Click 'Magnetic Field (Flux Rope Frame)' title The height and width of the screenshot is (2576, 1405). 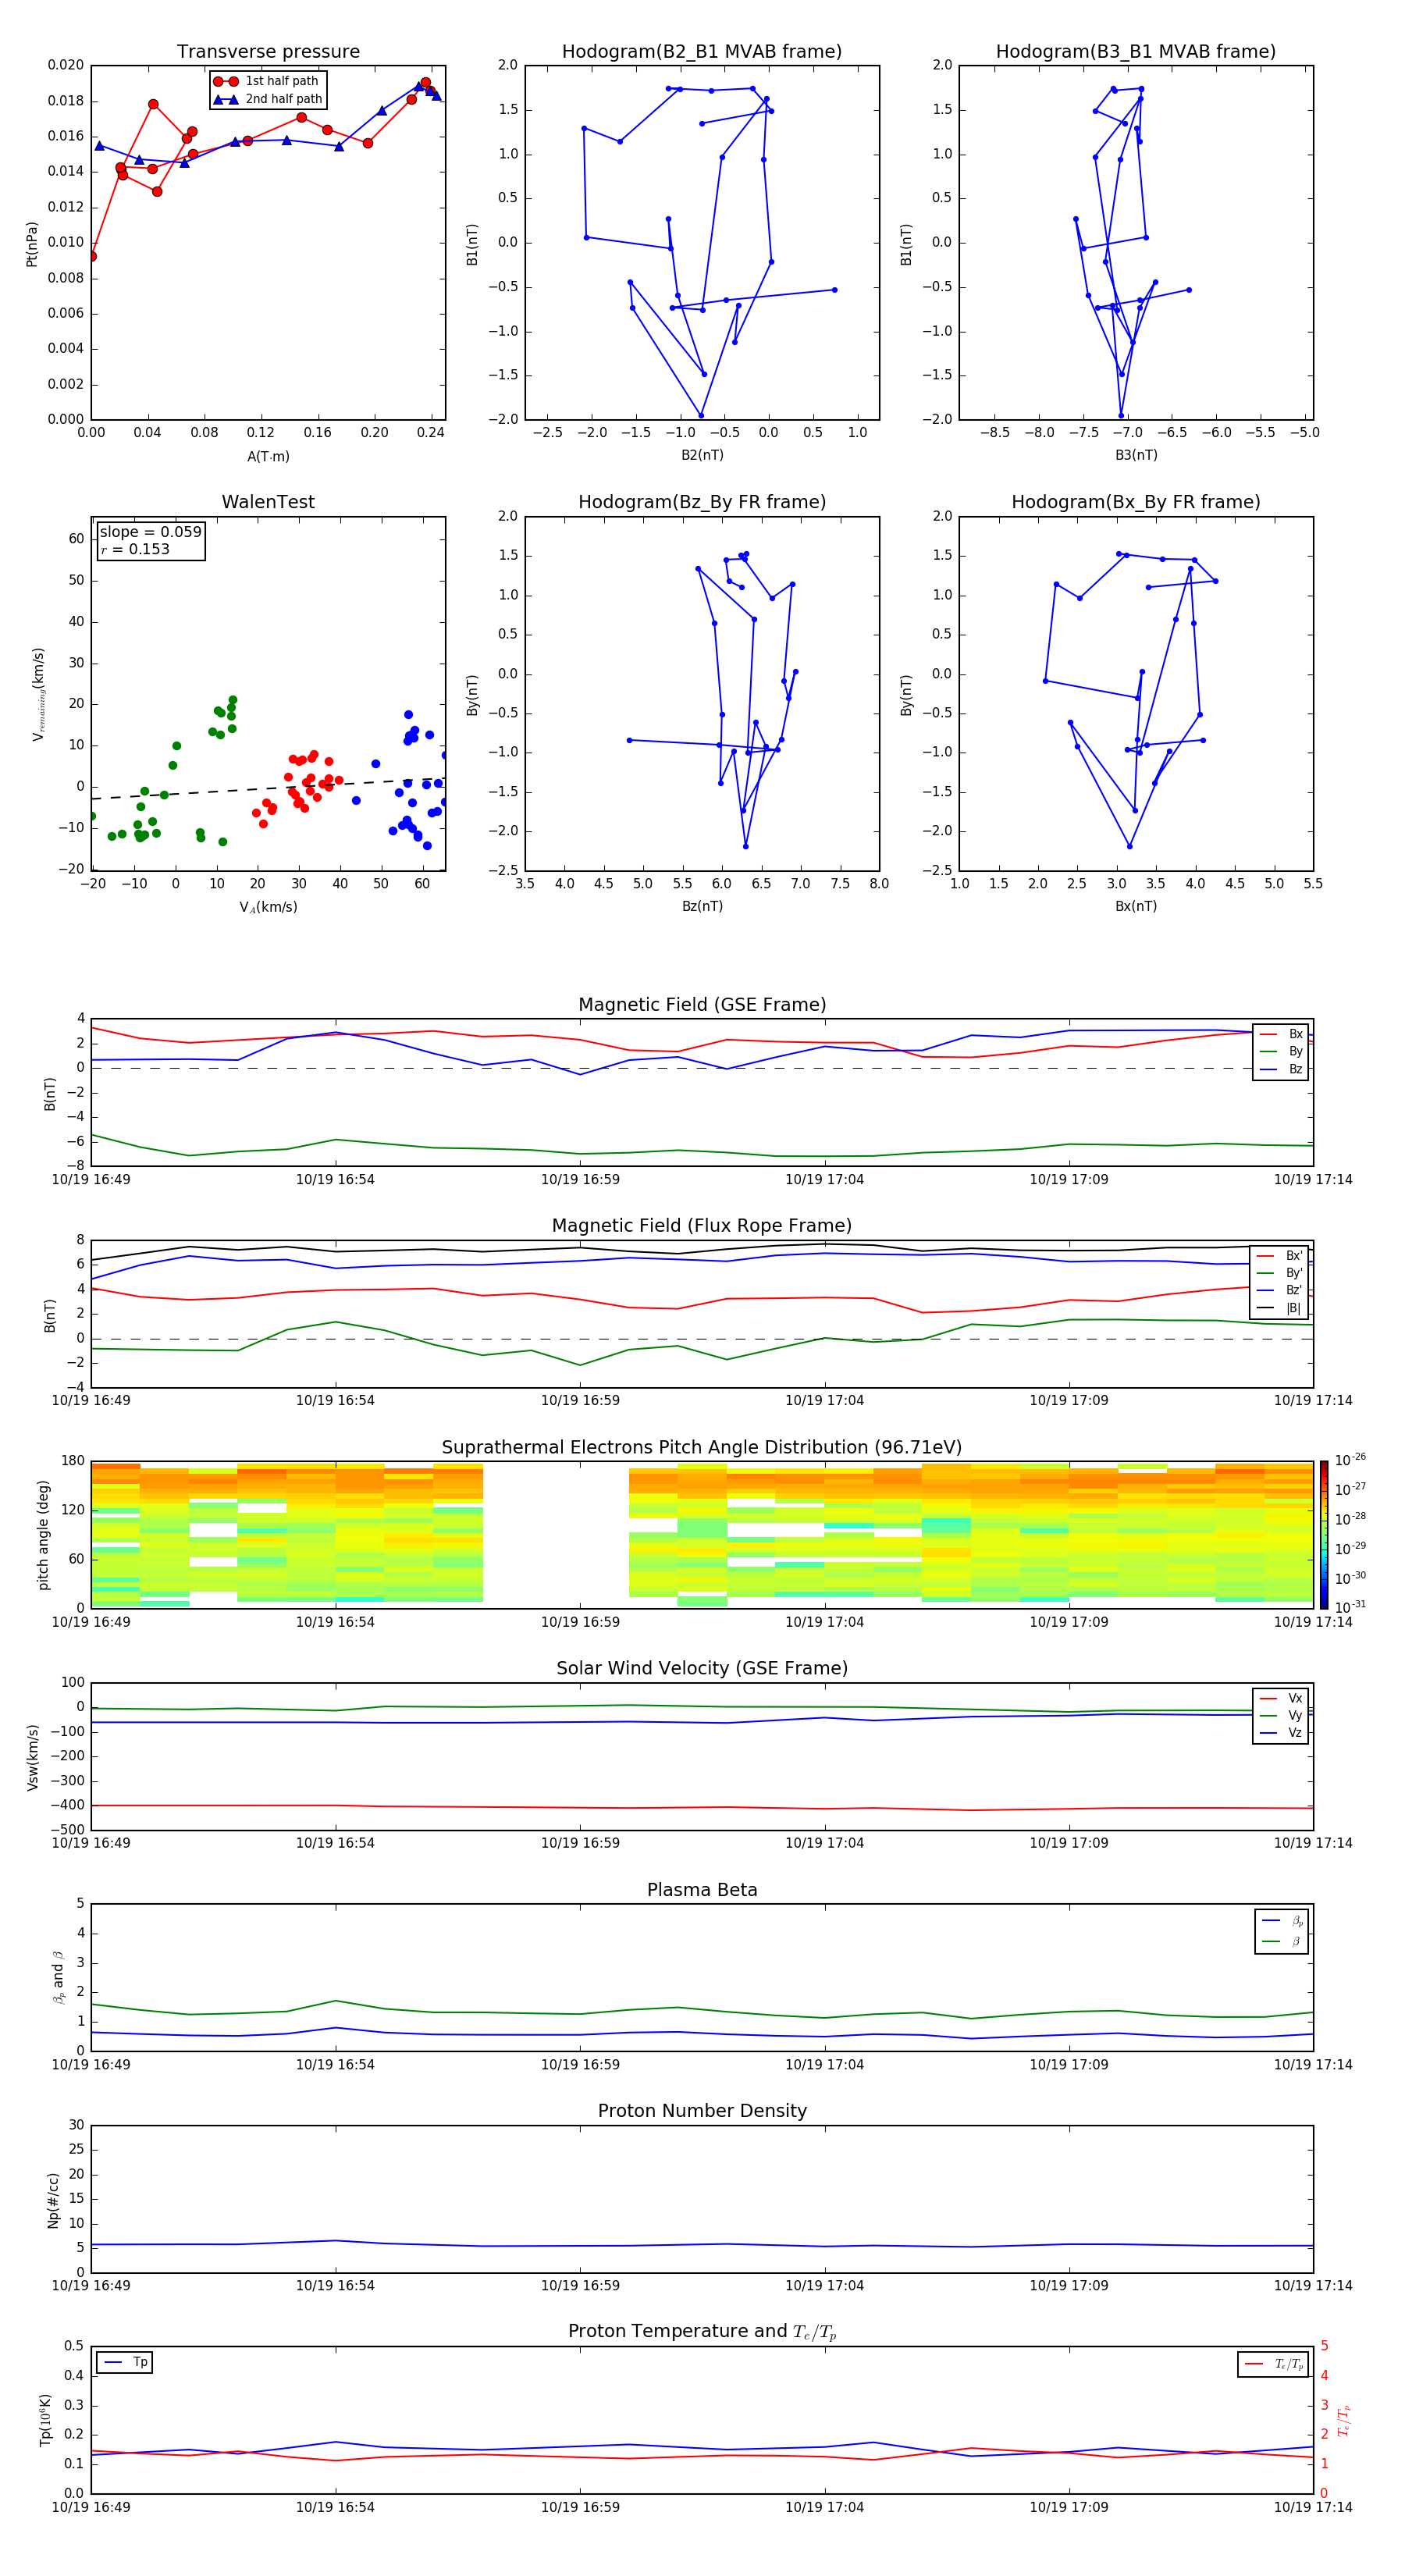[x=702, y=1226]
